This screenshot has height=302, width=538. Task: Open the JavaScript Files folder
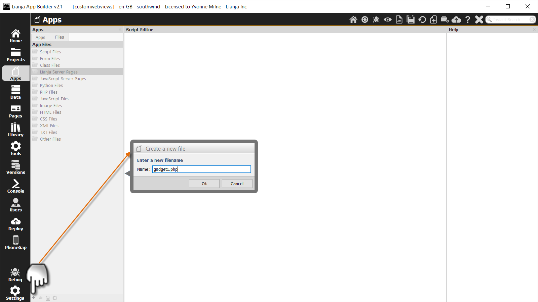click(x=54, y=99)
